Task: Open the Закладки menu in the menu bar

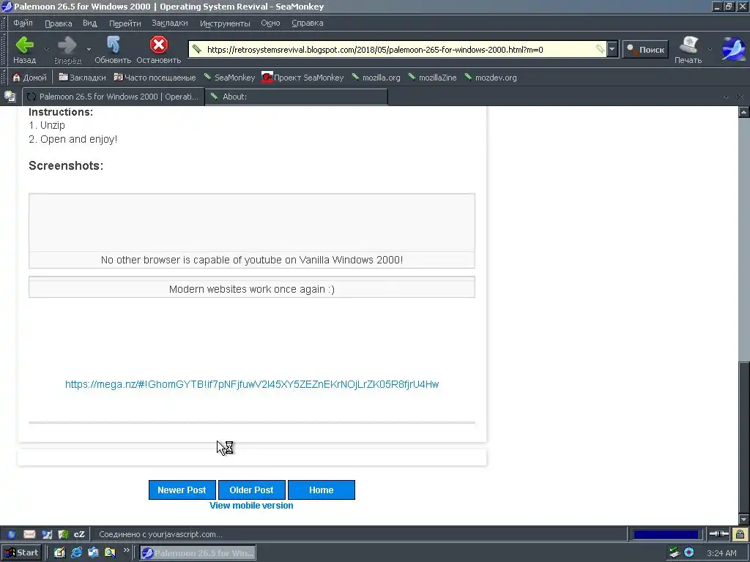Action: coord(170,23)
